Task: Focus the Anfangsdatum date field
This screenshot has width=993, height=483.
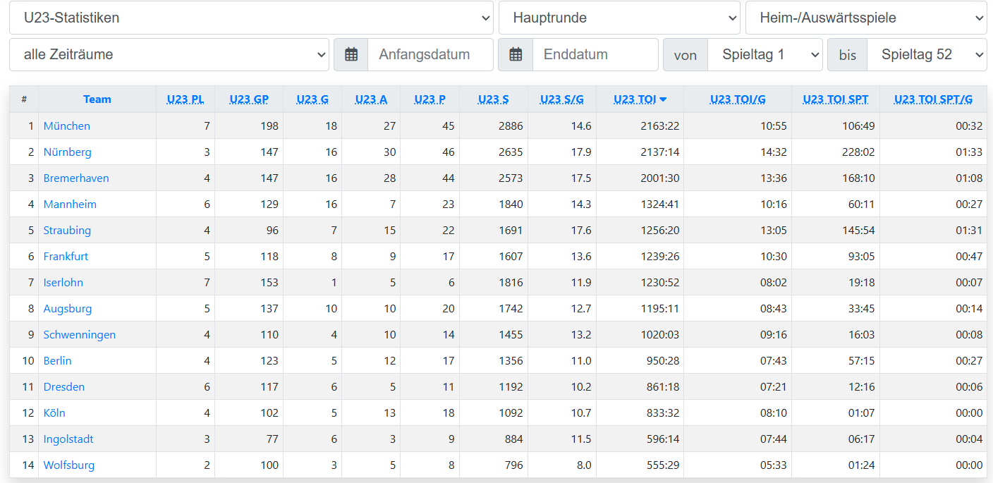Action: [430, 55]
